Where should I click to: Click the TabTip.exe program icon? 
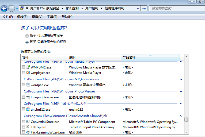(x=28, y=127)
